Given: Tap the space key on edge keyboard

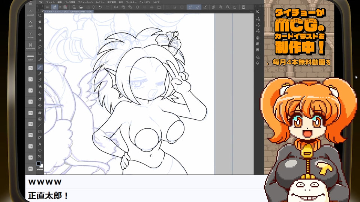Looking at the screenshot, I should (30, 57).
